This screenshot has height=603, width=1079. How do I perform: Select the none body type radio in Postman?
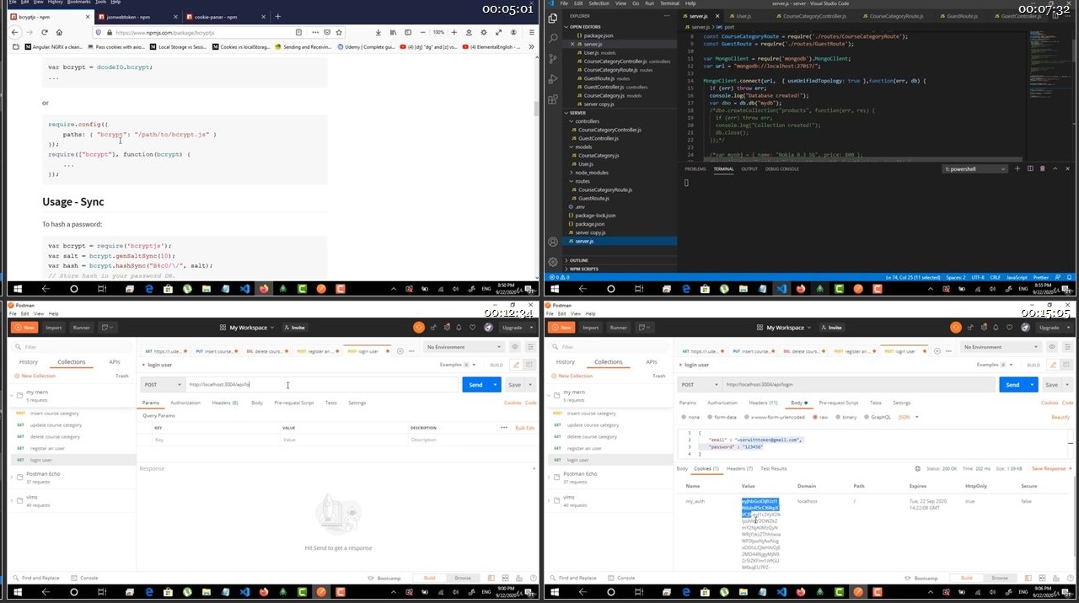click(684, 417)
